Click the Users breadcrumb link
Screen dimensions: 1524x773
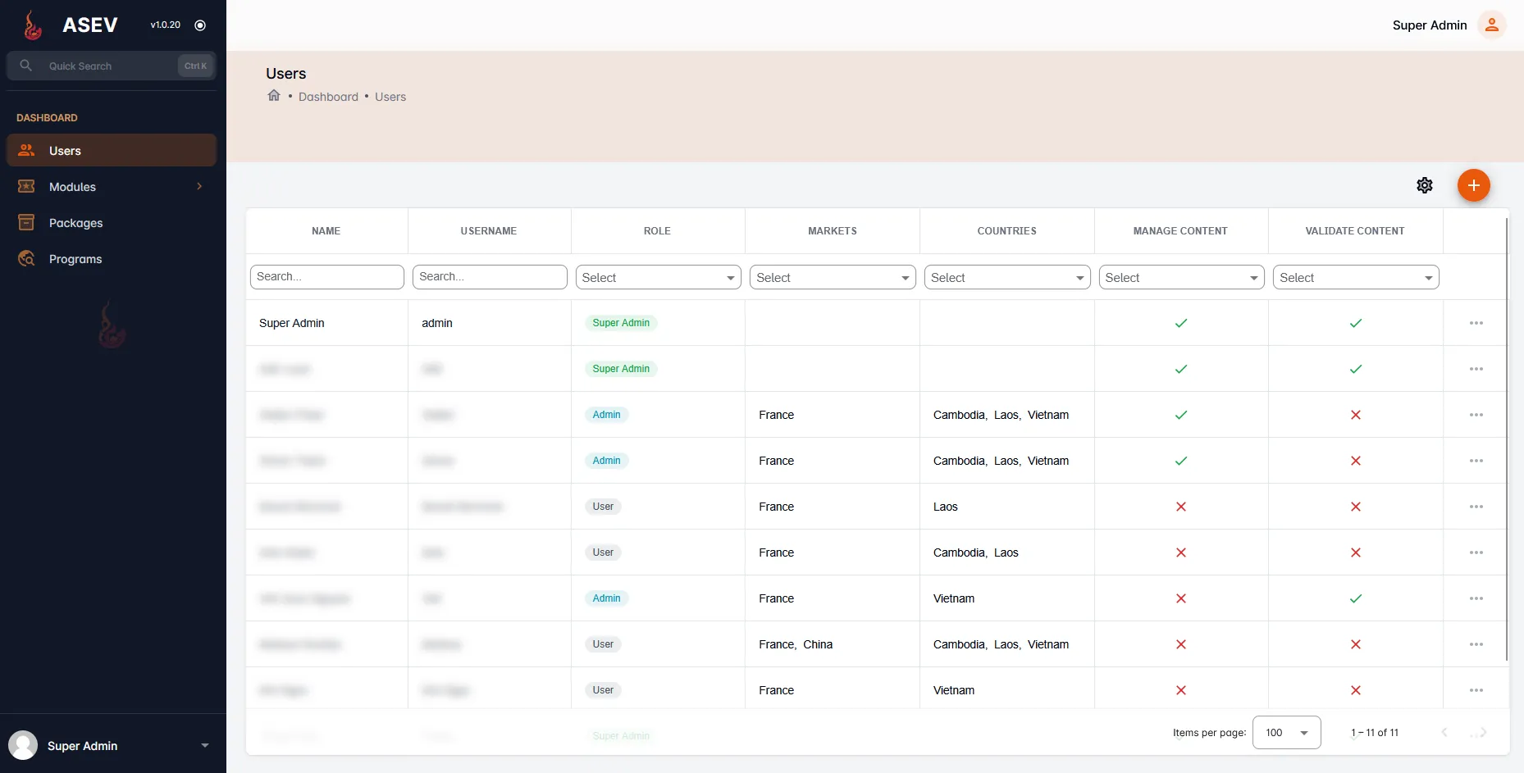point(390,97)
